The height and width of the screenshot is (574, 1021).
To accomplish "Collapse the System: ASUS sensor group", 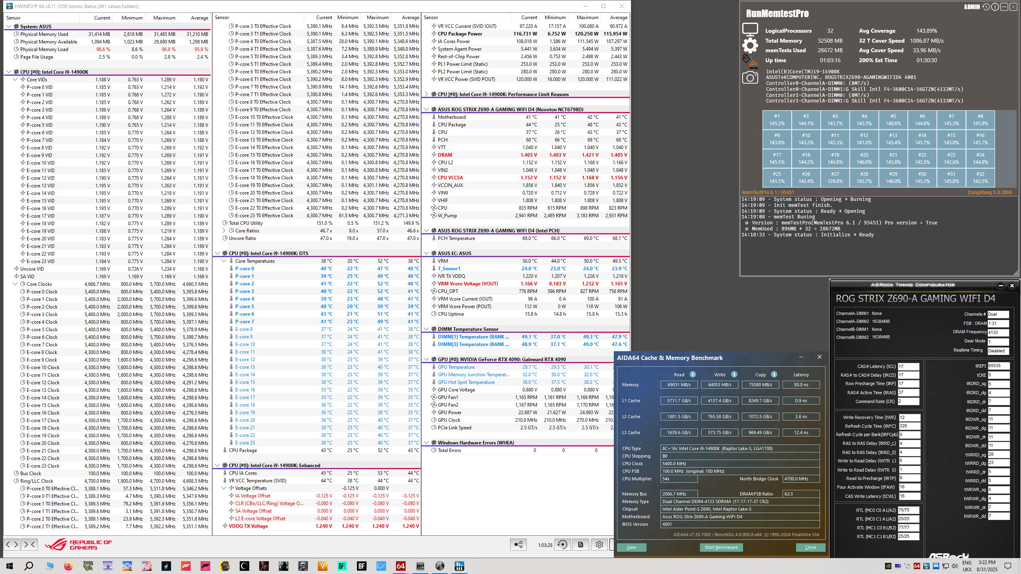I will click(9, 27).
